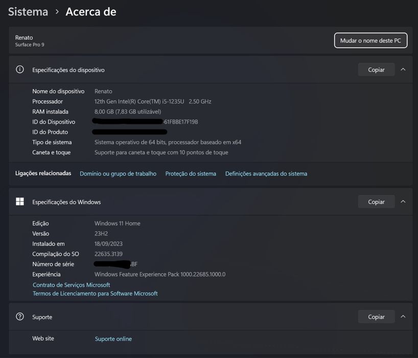Click the install date 18/09/2023

coord(108,243)
